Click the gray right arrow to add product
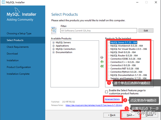This screenshot has width=161, height=120. pyautogui.click(x=102, y=57)
